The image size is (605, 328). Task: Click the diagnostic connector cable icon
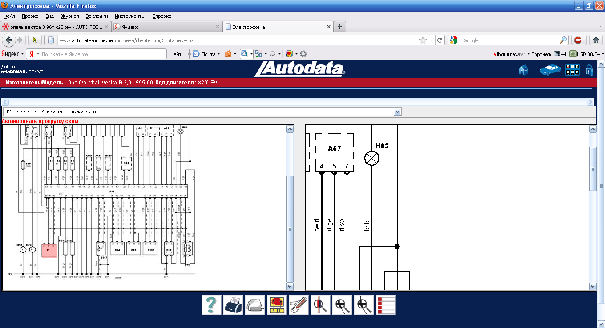click(298, 305)
